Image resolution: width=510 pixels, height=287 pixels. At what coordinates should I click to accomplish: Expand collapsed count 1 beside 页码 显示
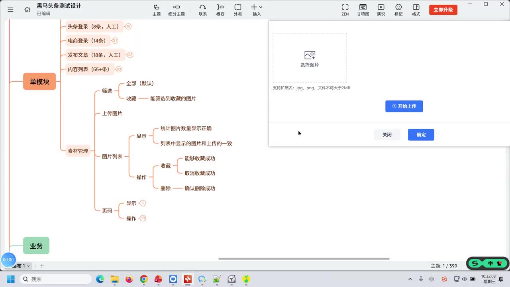143,203
